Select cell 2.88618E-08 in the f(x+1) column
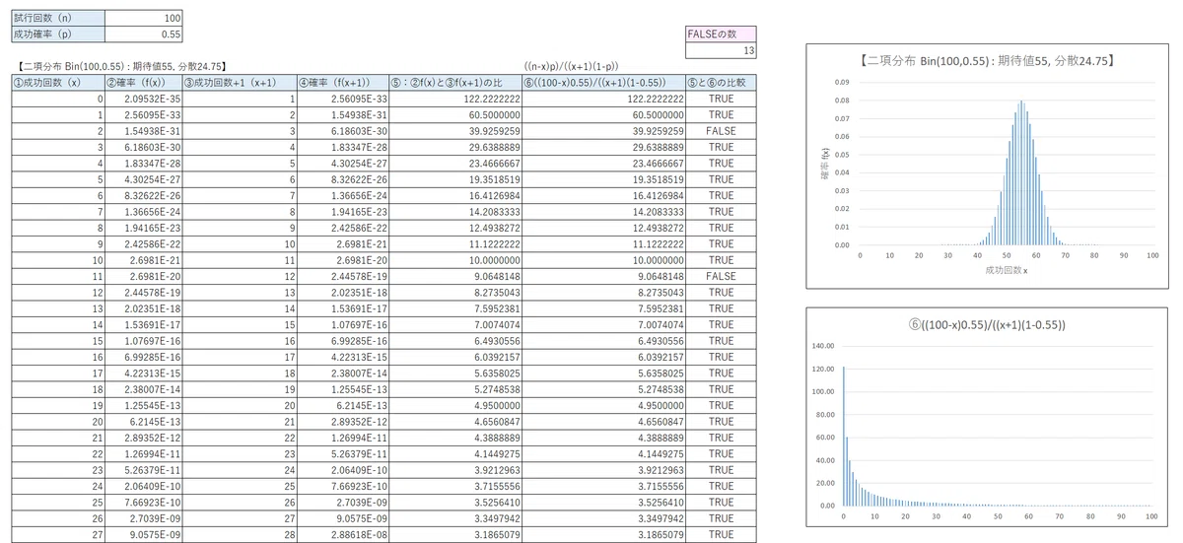Viewport: 1183px width, 543px height. [343, 535]
